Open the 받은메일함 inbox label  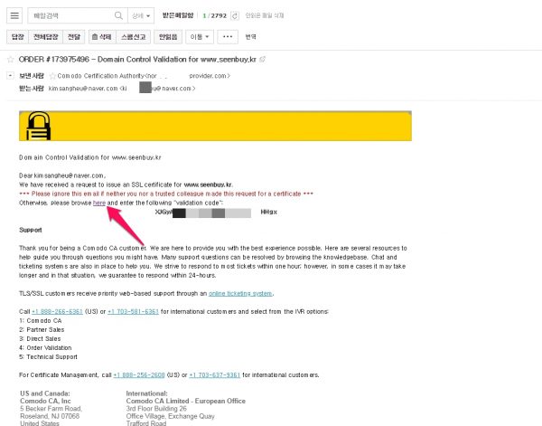[179, 16]
